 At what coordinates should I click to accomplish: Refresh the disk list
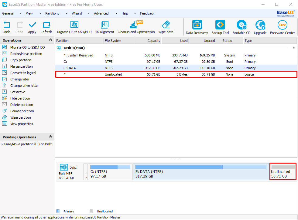[46, 28]
